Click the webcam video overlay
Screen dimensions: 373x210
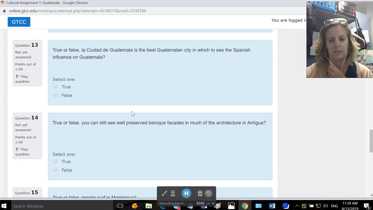339,40
